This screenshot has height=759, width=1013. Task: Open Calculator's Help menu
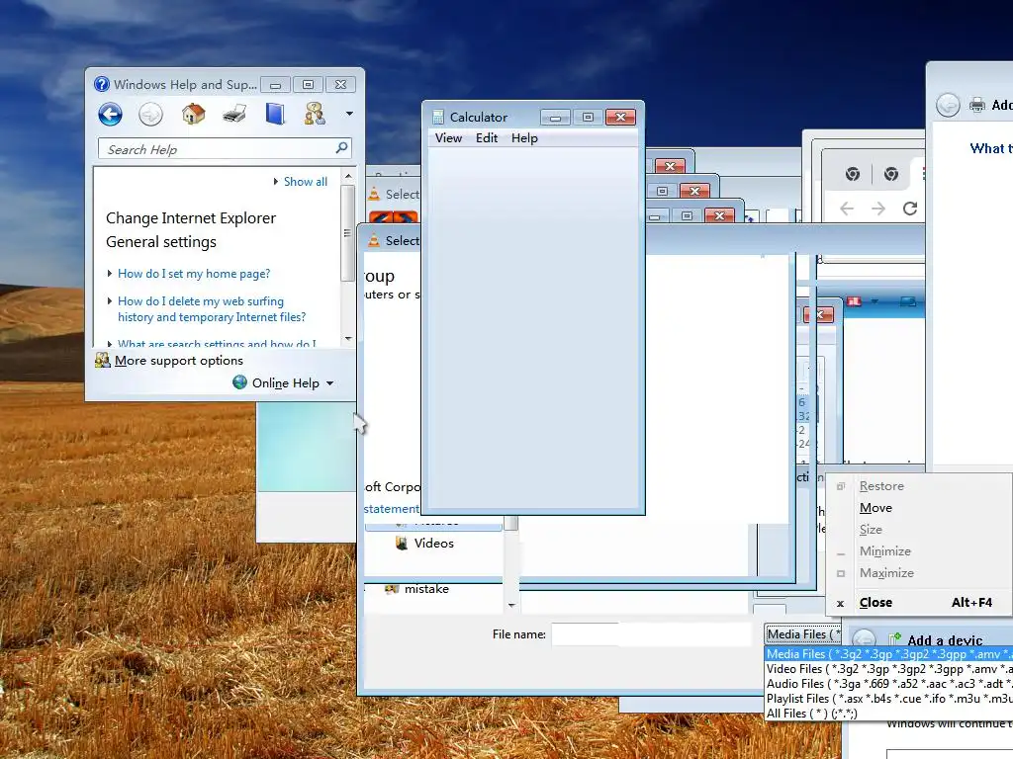(524, 138)
